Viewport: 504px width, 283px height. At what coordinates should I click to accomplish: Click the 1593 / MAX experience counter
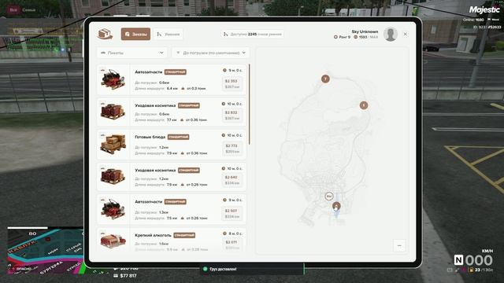[365, 37]
